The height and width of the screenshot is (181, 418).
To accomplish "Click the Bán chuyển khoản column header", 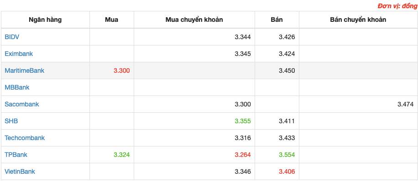I will [358, 20].
